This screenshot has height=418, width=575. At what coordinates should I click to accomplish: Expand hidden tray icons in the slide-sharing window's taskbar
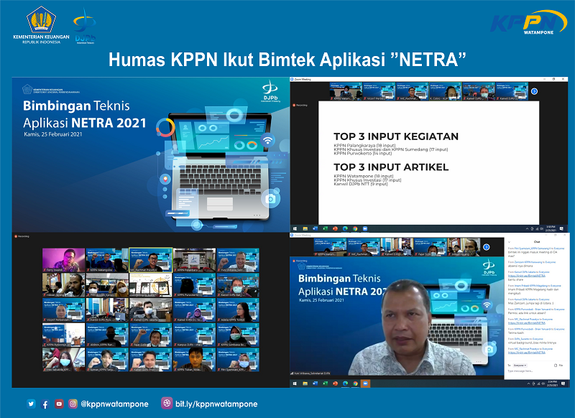[x=528, y=228]
